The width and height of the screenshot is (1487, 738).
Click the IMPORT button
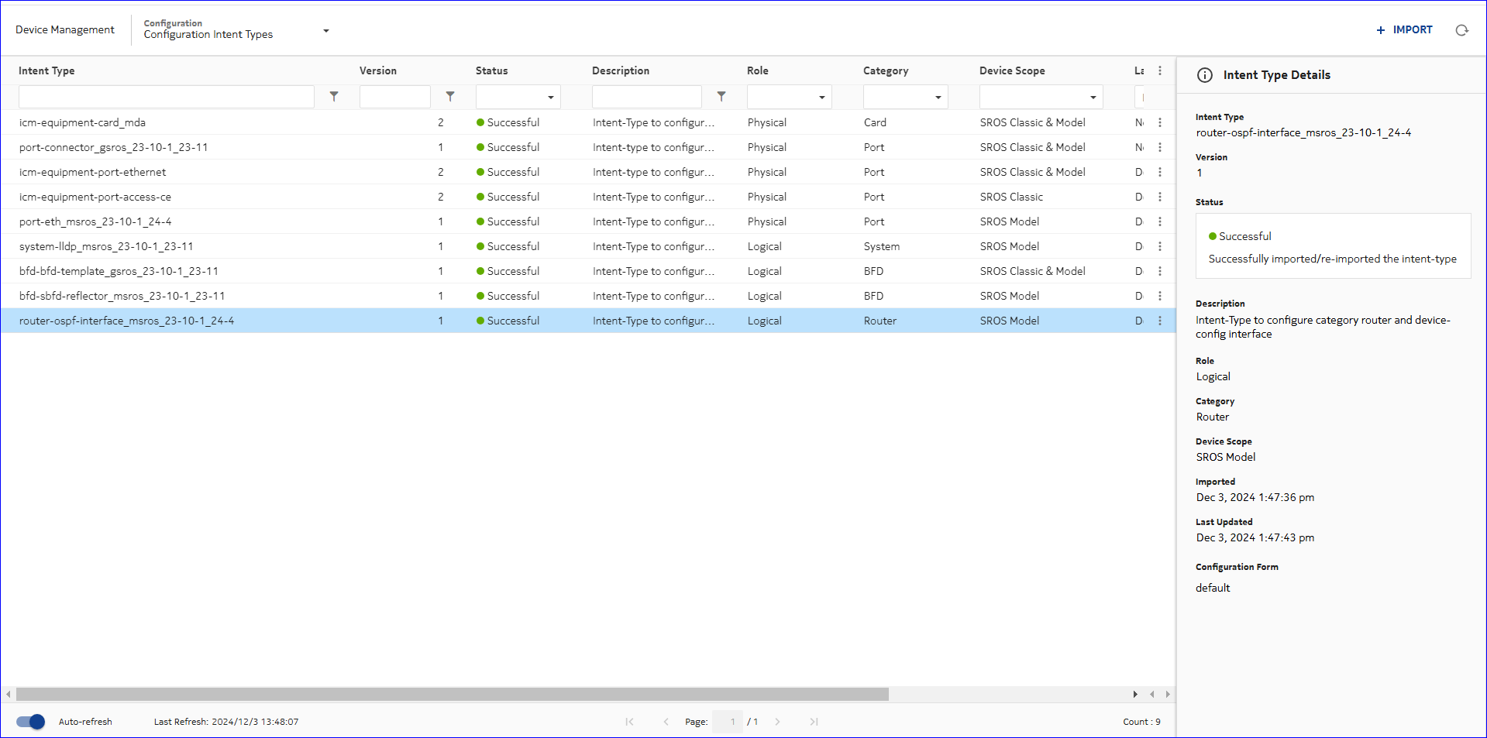(1404, 30)
